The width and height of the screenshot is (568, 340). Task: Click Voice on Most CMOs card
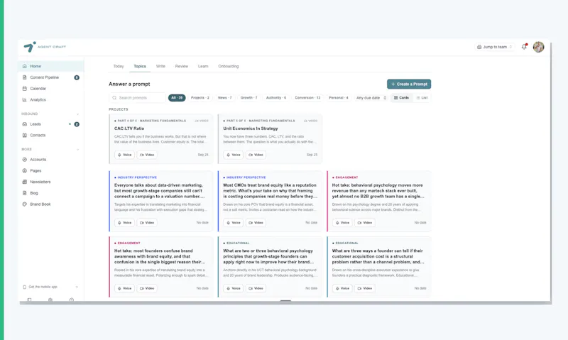pyautogui.click(x=234, y=223)
